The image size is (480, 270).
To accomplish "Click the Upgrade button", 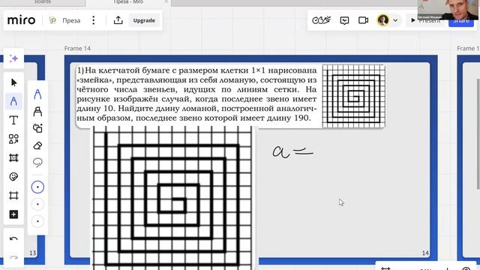I will point(144,20).
